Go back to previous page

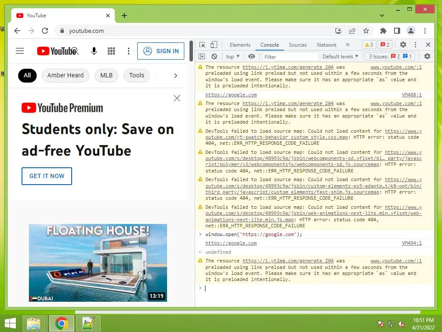coord(17,31)
